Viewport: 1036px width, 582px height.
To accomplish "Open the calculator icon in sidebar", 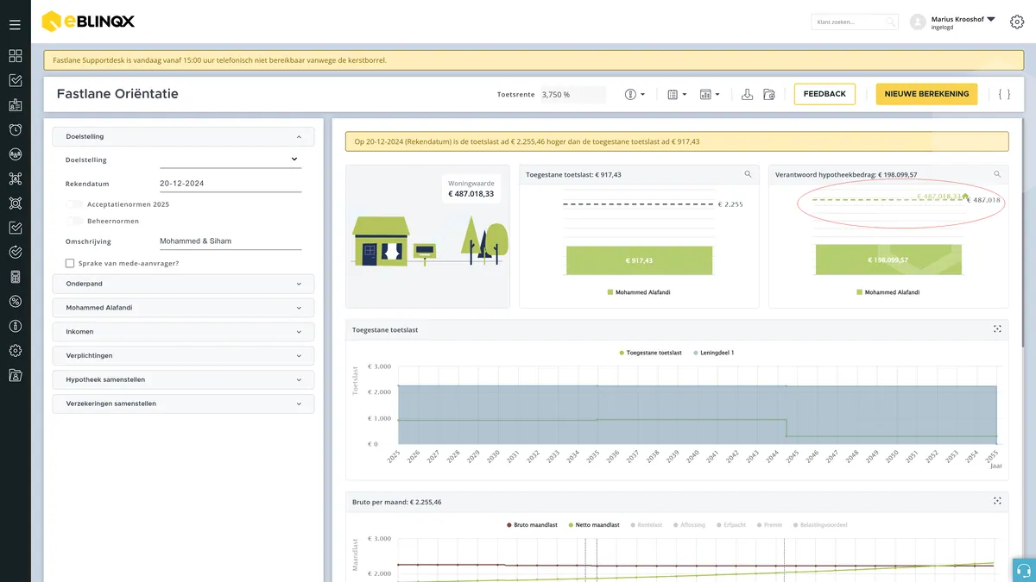I will point(15,277).
